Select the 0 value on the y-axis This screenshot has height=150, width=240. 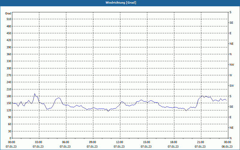[10, 138]
